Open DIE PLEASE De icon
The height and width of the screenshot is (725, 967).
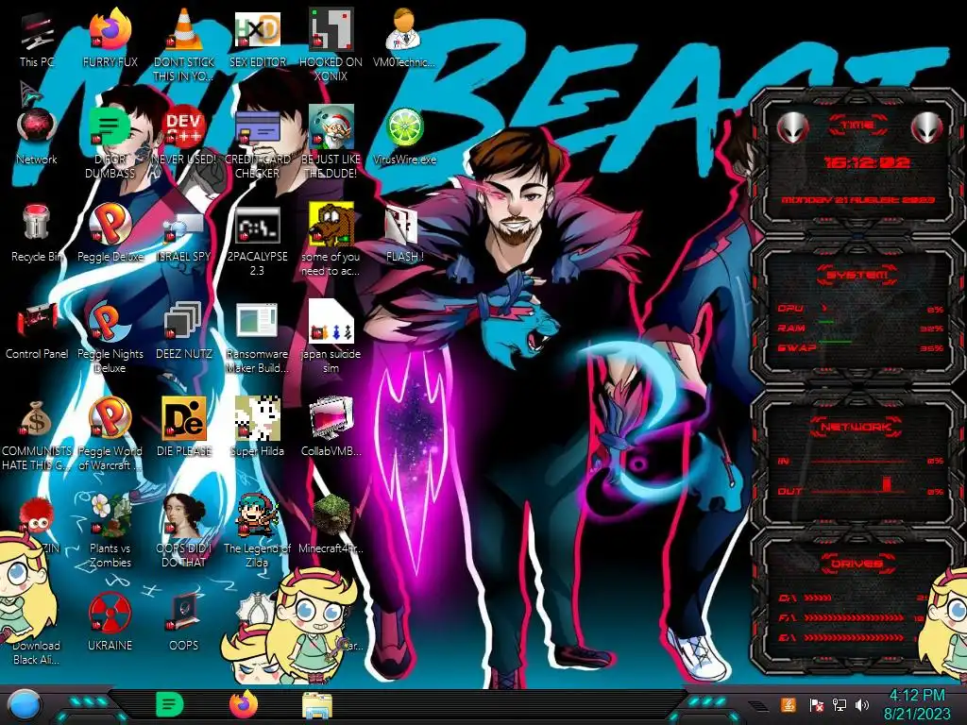[184, 429]
